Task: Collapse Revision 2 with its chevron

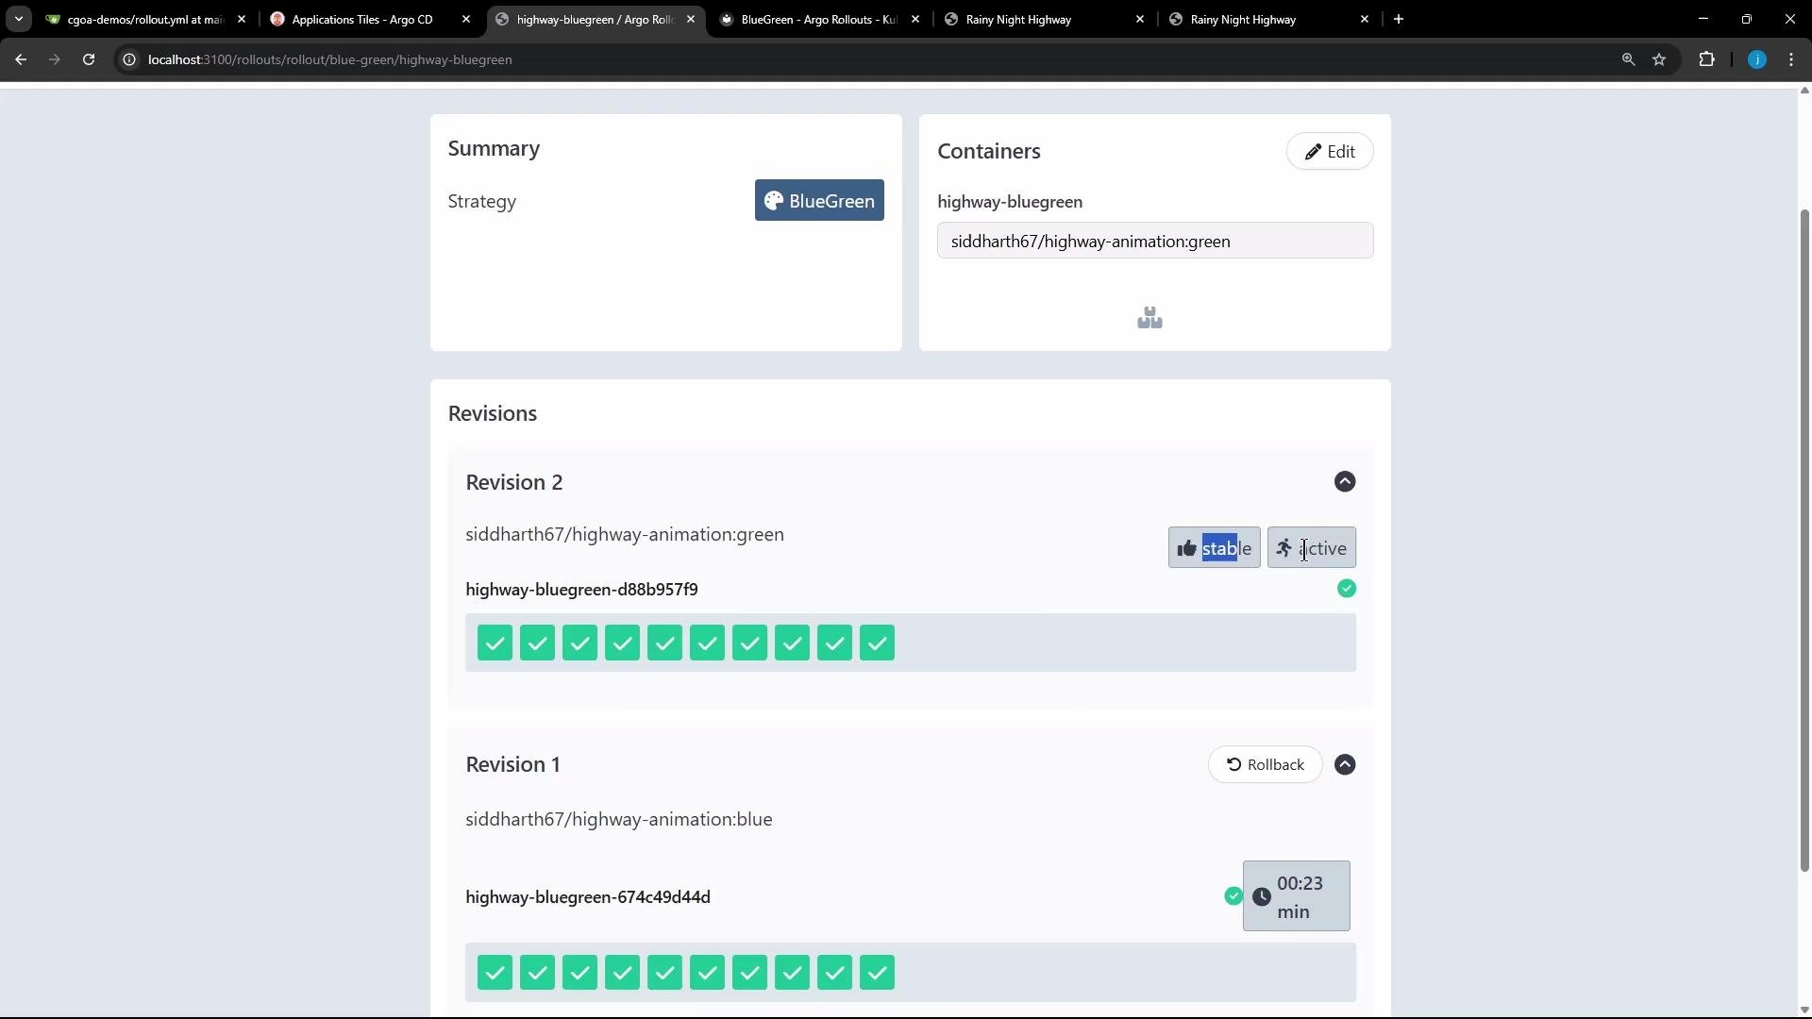Action: pyautogui.click(x=1345, y=482)
